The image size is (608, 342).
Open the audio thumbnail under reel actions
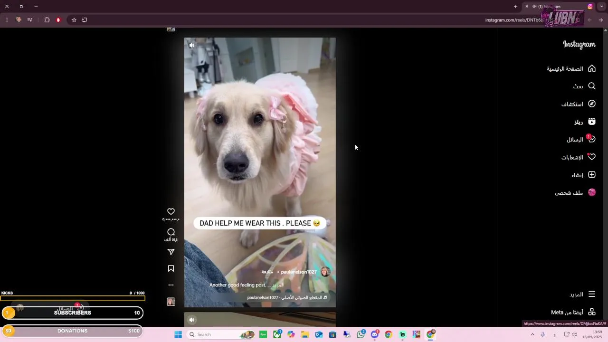point(171,302)
